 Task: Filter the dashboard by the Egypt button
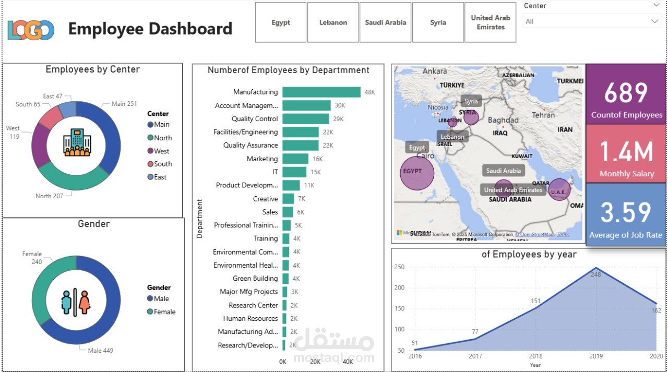click(280, 22)
